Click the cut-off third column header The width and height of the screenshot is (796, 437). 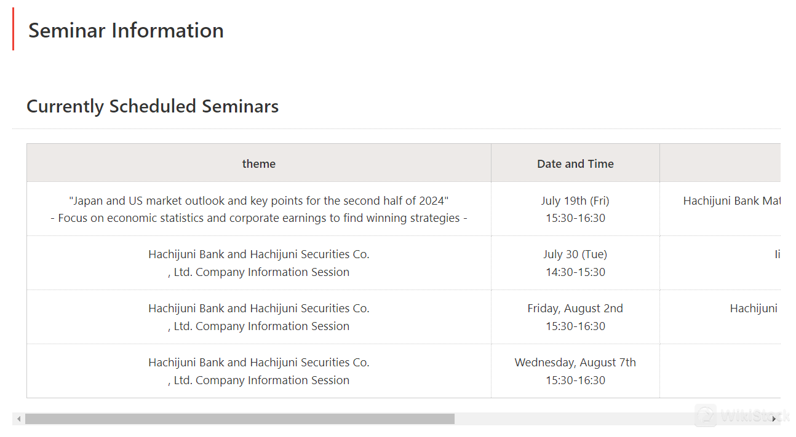click(x=720, y=163)
